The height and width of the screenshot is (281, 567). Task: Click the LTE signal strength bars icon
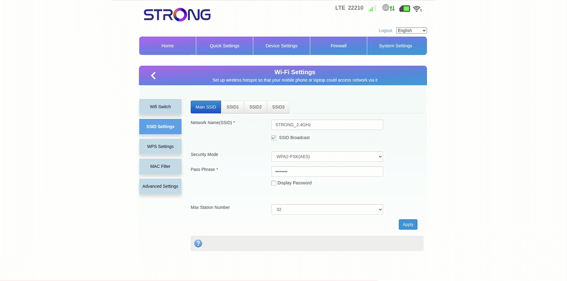(x=372, y=8)
